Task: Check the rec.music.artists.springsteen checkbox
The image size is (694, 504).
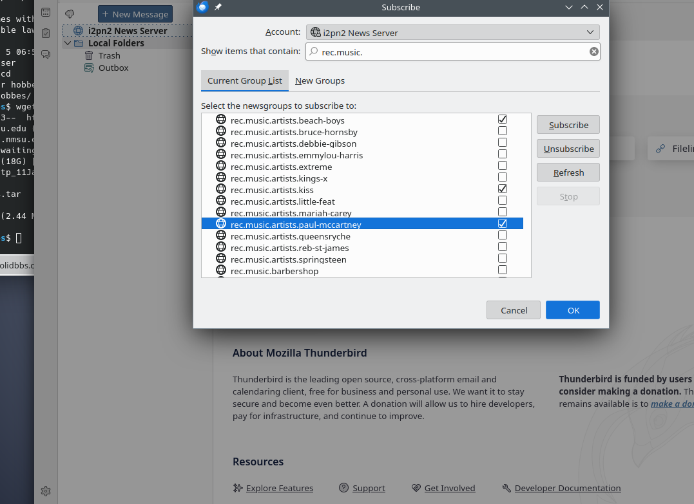Action: pos(503,258)
